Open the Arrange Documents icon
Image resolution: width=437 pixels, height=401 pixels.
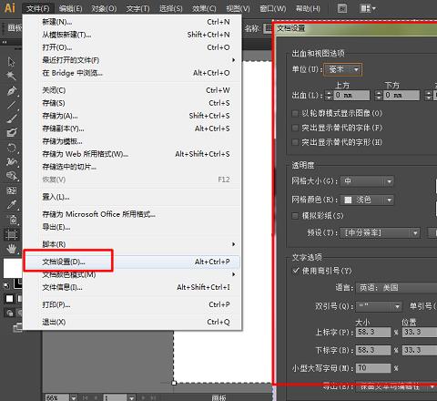(x=368, y=8)
